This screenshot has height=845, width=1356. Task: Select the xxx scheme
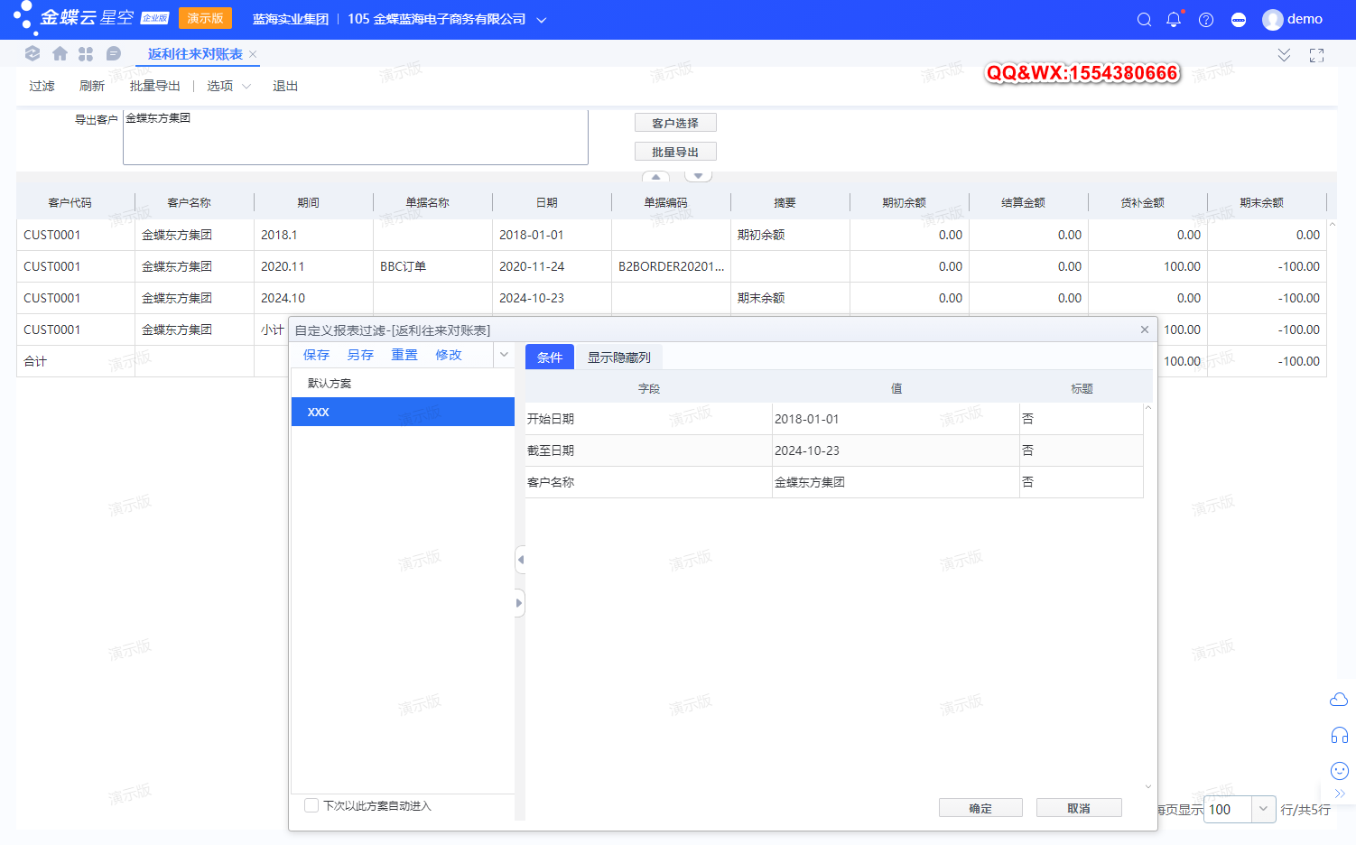pyautogui.click(x=403, y=412)
